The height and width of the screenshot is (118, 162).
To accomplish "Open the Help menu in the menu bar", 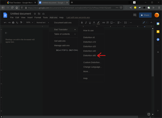I will [61, 17].
